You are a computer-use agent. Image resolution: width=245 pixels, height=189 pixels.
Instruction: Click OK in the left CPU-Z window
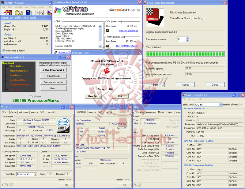(66, 185)
